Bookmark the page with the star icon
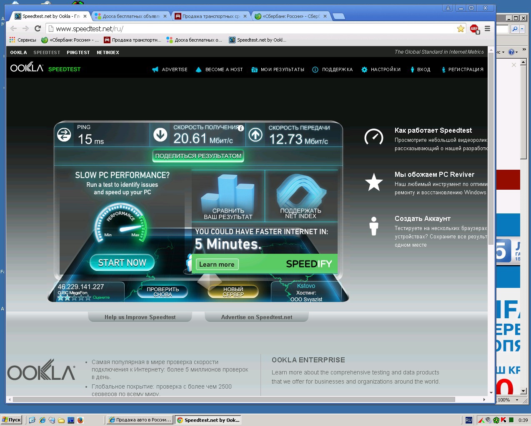The image size is (531, 426). [461, 29]
